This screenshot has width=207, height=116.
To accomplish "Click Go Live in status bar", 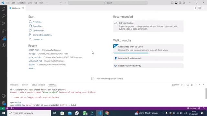I will coord(191,108).
